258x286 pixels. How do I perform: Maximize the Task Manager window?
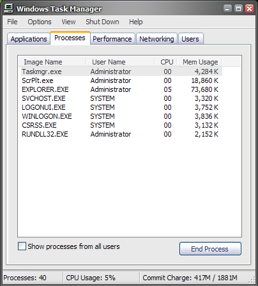click(x=238, y=9)
